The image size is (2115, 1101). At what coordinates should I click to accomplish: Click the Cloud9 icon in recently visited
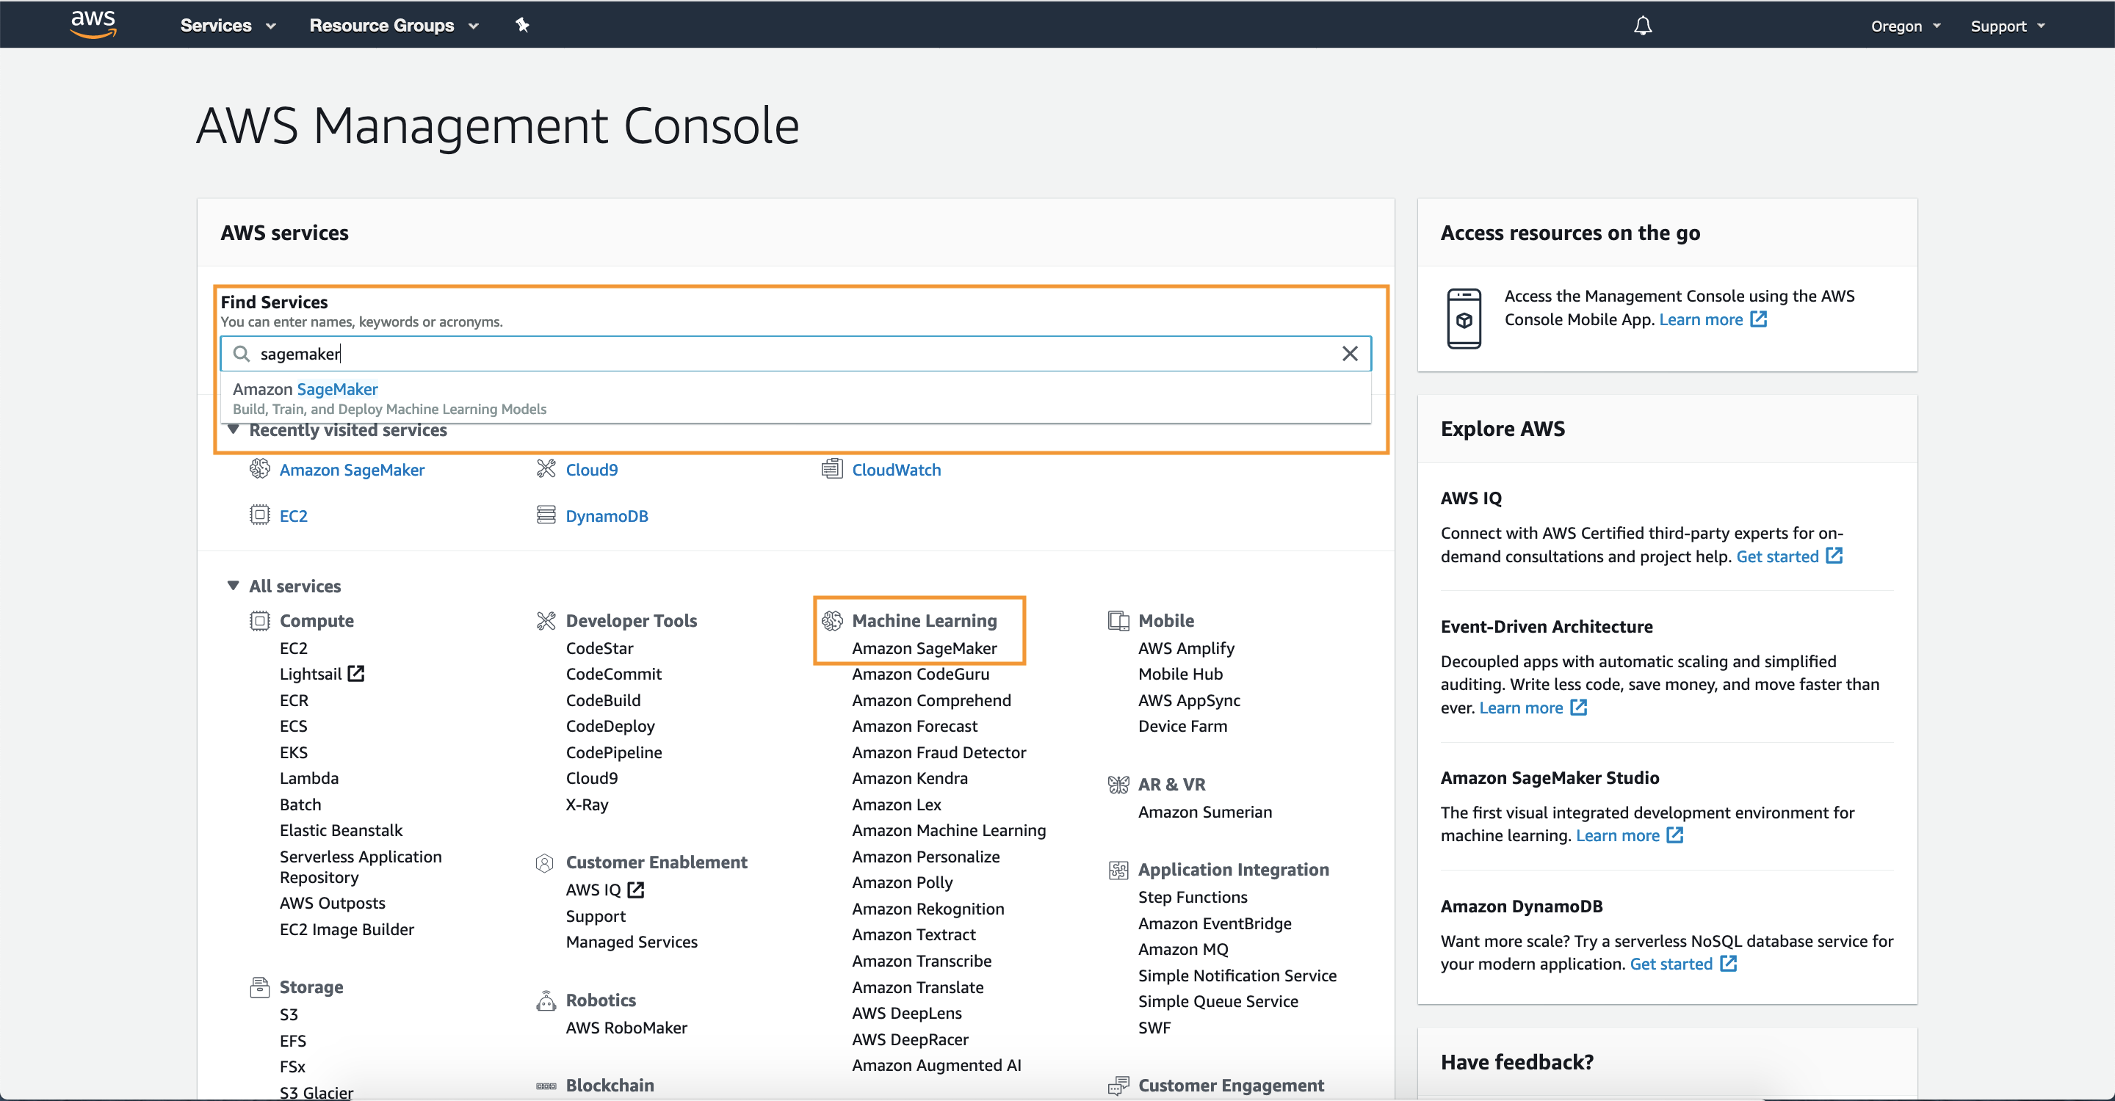click(547, 468)
